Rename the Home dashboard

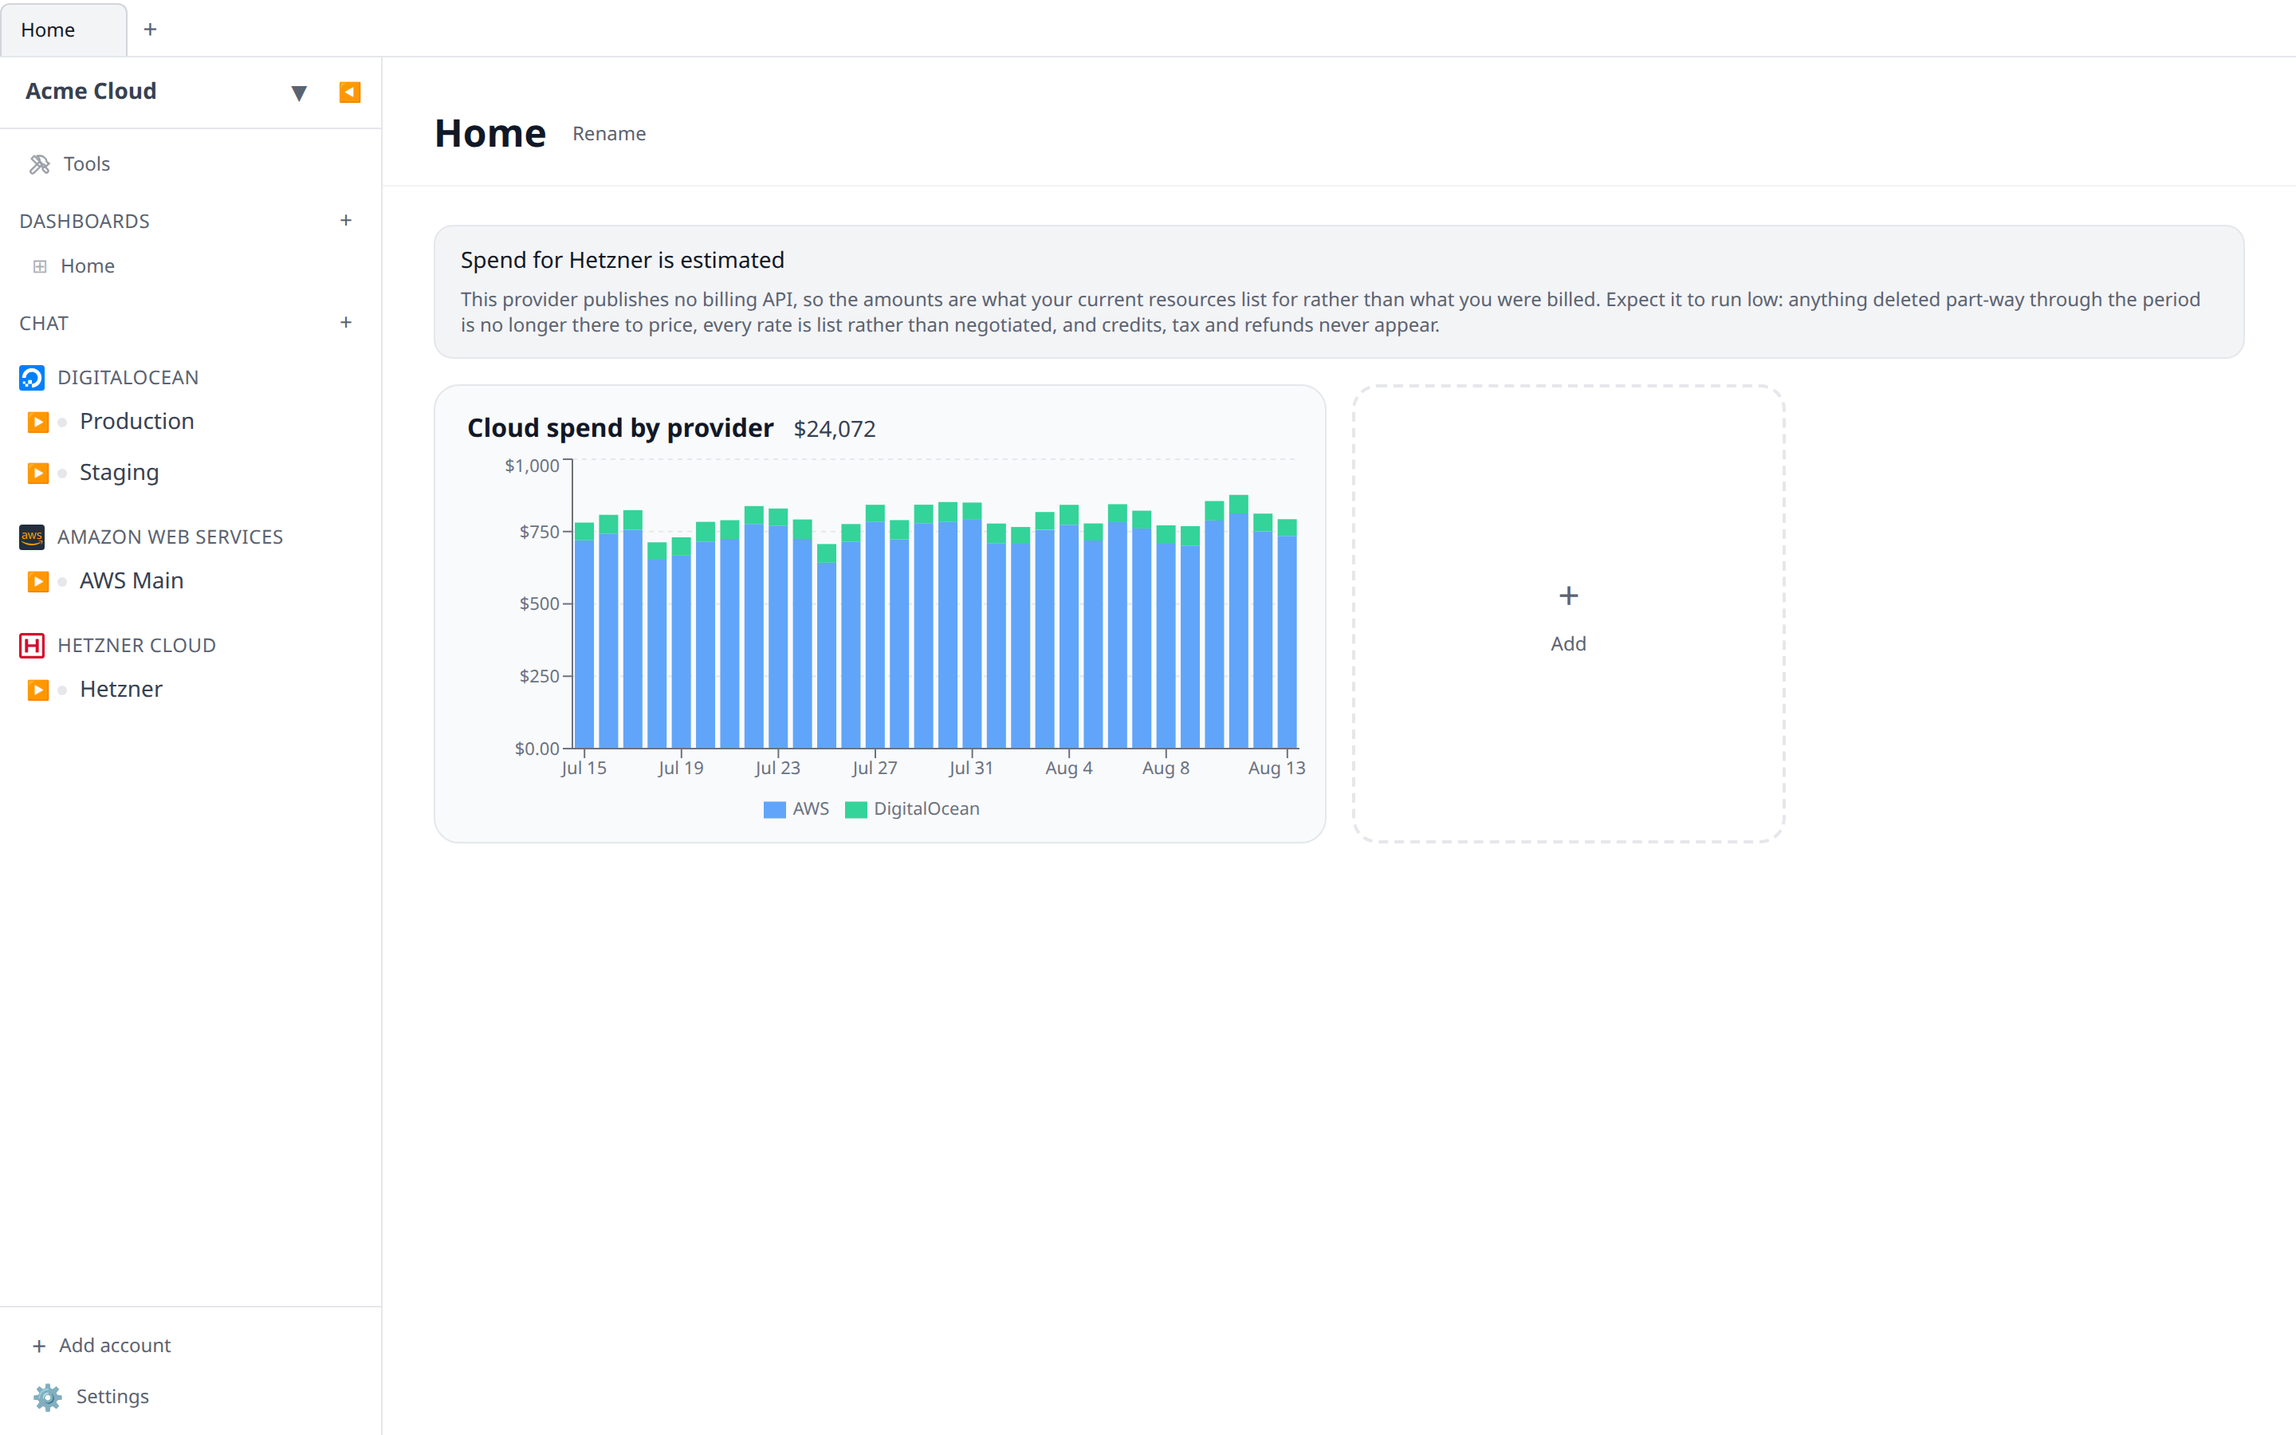609,134
